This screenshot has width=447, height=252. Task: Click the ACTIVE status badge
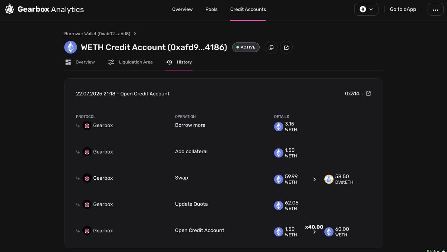[246, 47]
